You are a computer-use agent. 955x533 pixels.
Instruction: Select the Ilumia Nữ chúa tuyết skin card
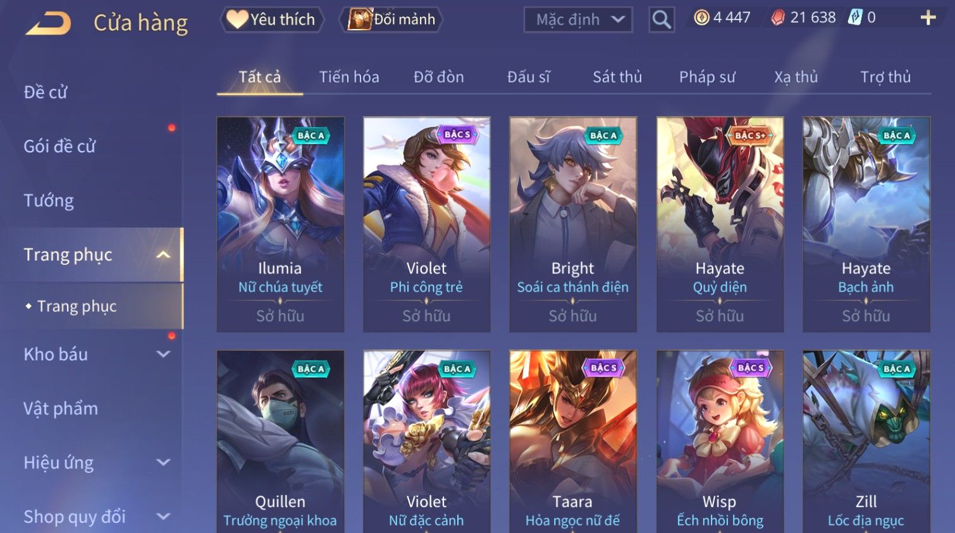pyautogui.click(x=280, y=224)
